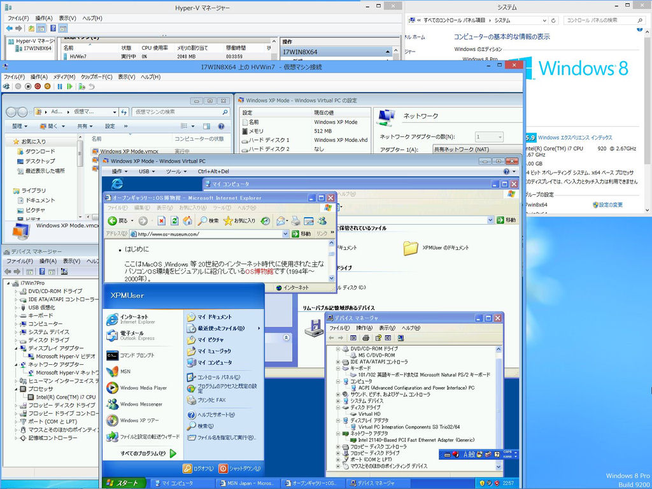Open 操作(A) menu in Hyper-V Manager

click(44, 18)
